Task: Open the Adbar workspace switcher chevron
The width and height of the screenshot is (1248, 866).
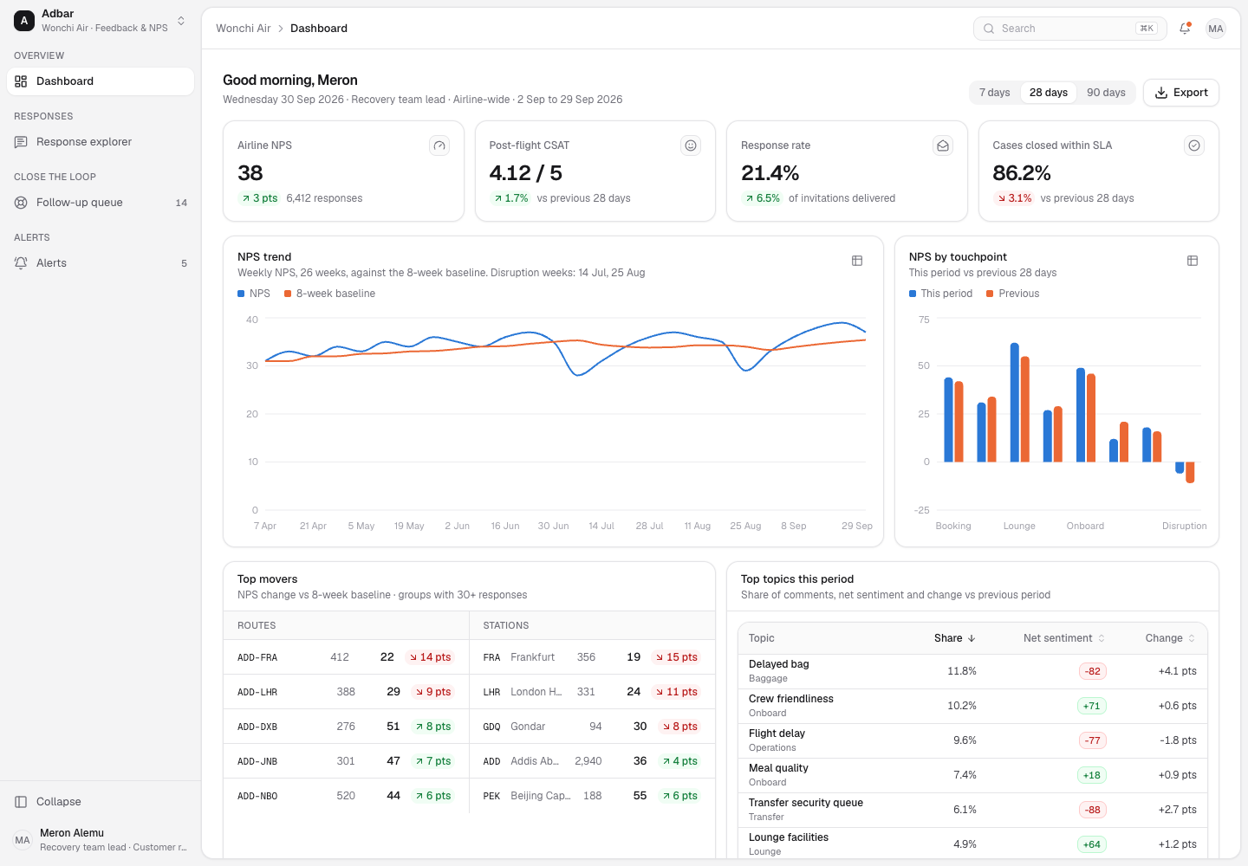Action: [x=181, y=20]
